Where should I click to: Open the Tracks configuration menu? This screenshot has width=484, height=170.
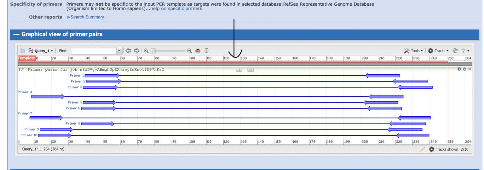pyautogui.click(x=438, y=51)
